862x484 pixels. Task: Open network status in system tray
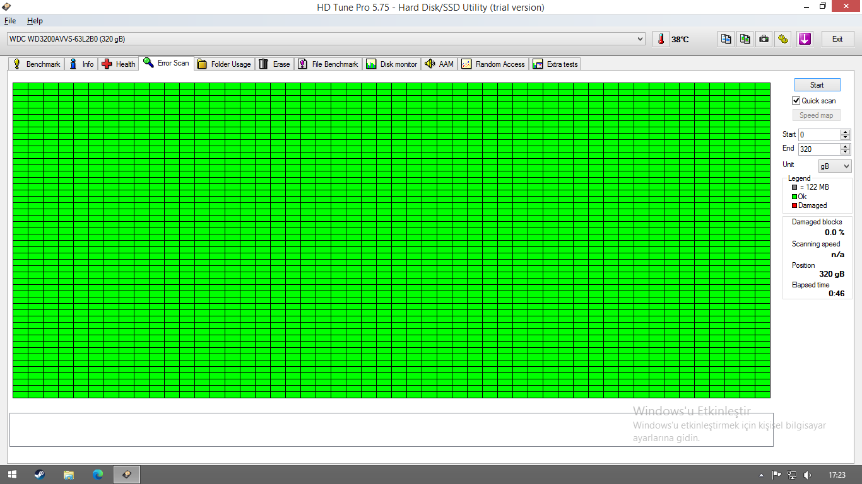[792, 475]
